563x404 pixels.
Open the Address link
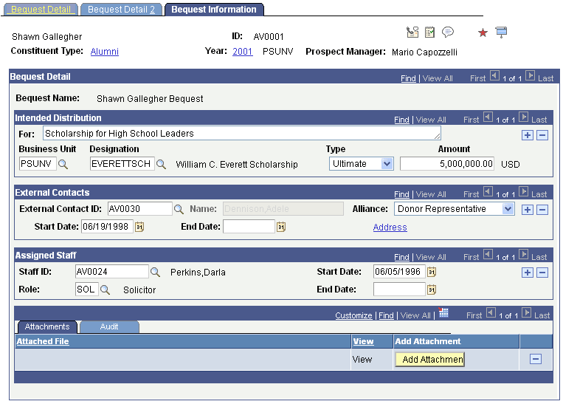pyautogui.click(x=390, y=227)
